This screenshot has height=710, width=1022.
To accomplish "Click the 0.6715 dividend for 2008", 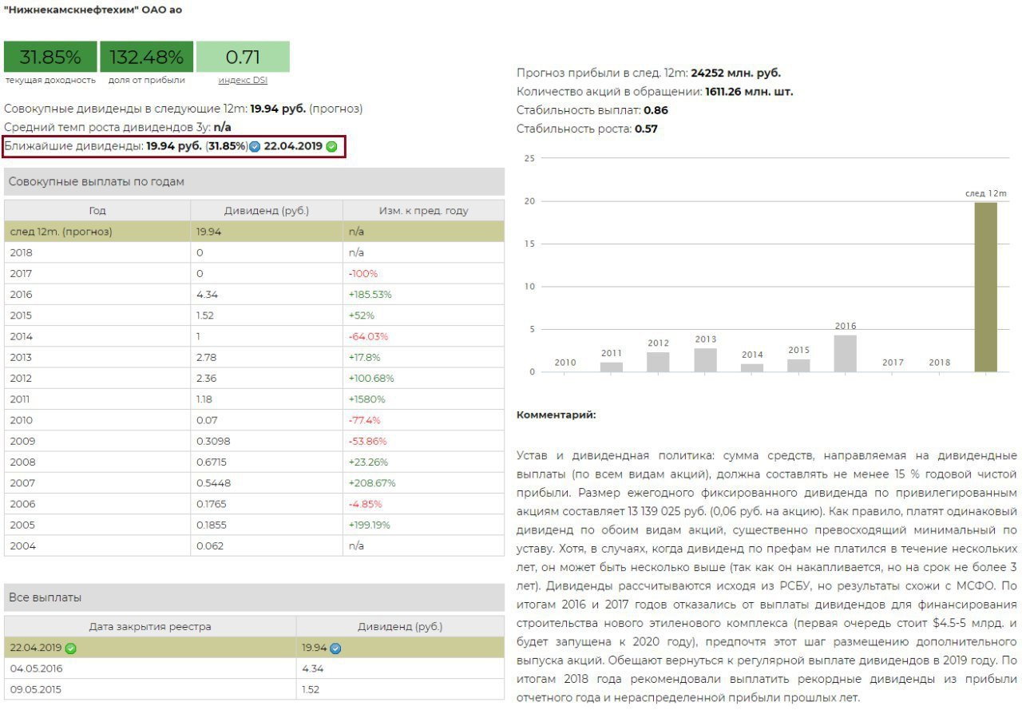I will tap(212, 462).
